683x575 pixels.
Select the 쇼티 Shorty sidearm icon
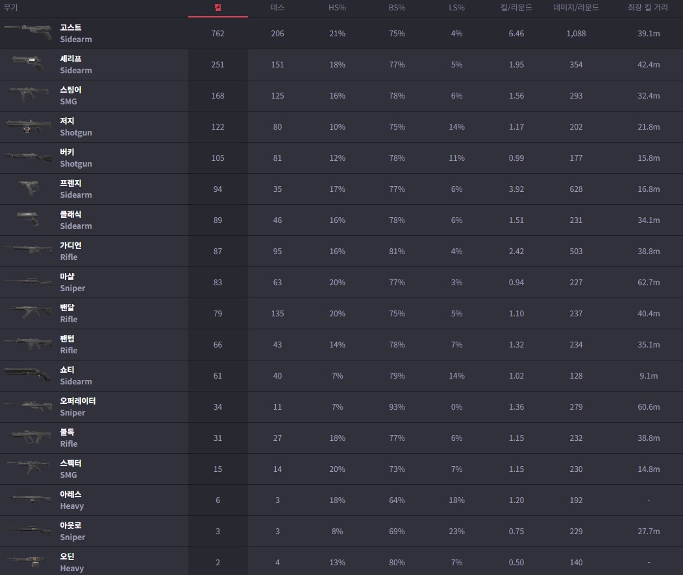[x=28, y=375]
